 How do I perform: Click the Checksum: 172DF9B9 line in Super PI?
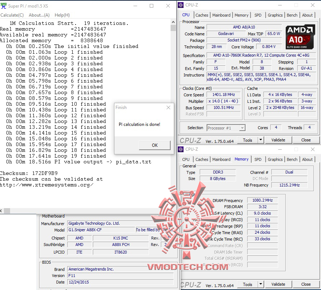coord(29,173)
